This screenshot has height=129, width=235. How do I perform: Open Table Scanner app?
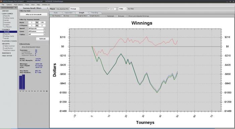pyautogui.click(x=9, y=46)
